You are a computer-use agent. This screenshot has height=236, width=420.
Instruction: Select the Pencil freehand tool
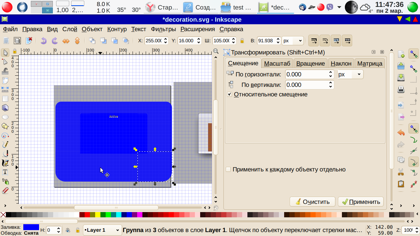5,145
